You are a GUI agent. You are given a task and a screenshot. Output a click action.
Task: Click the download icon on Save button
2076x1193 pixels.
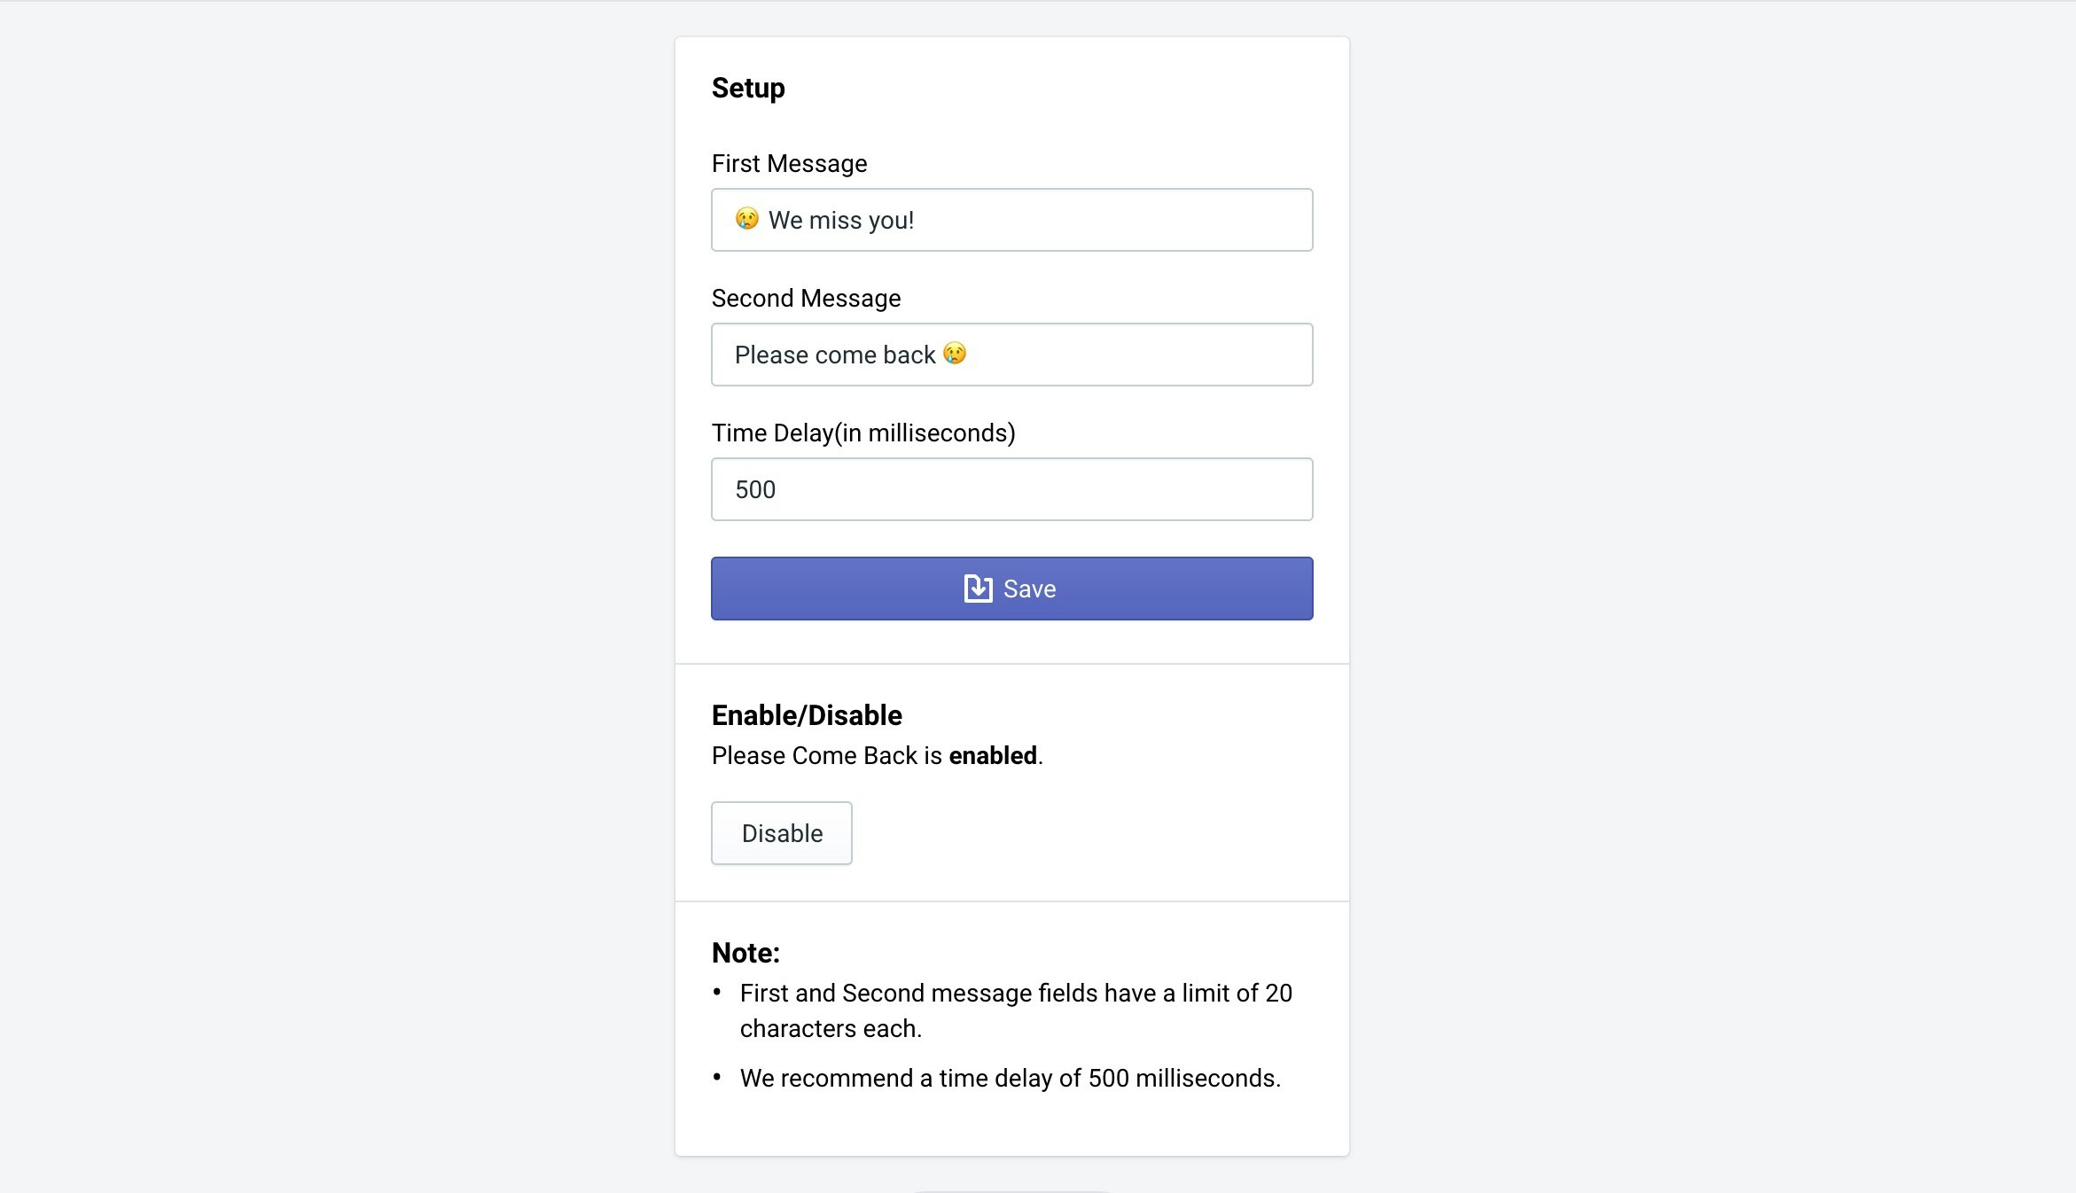pos(978,589)
